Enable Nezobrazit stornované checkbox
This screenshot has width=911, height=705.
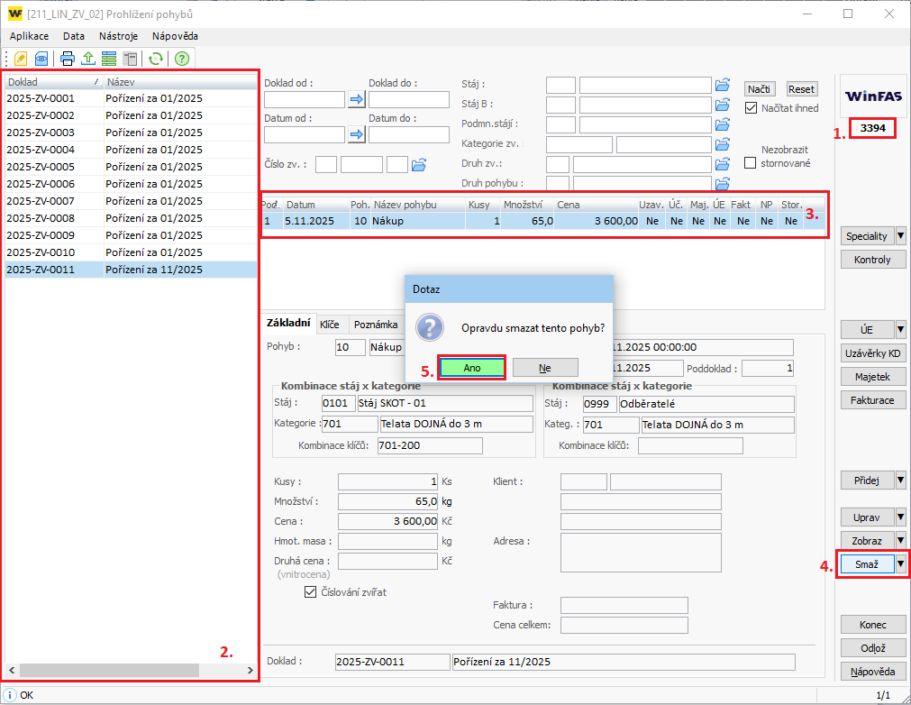[x=751, y=163]
